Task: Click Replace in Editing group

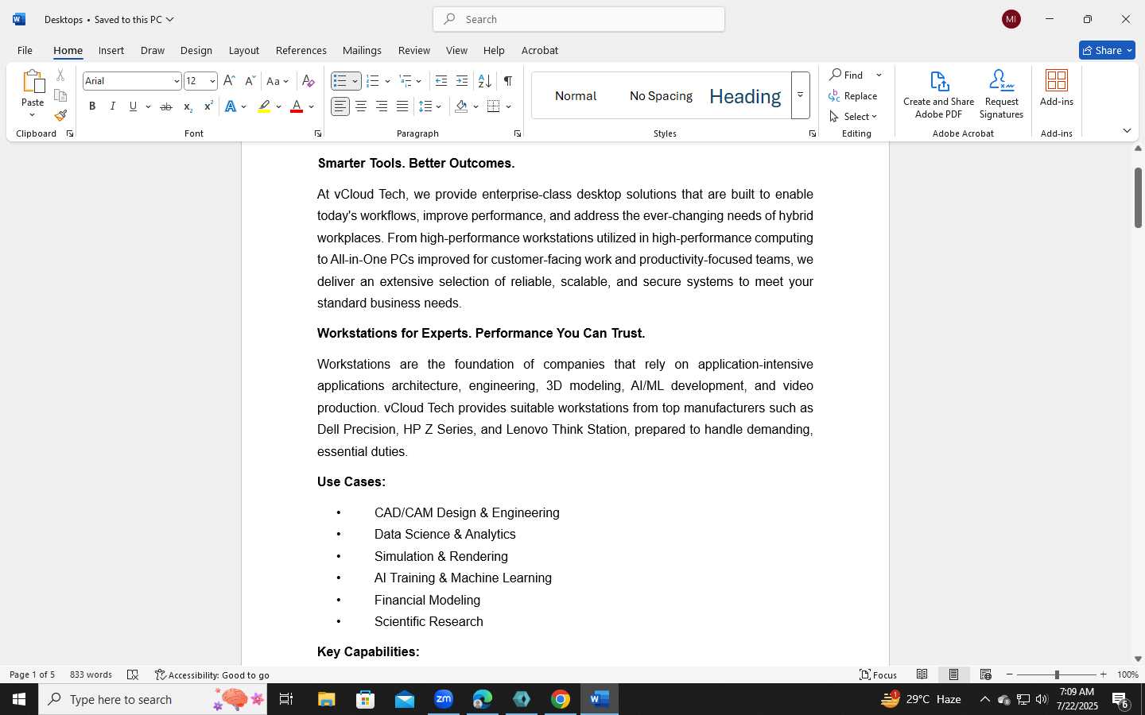Action: (x=853, y=95)
